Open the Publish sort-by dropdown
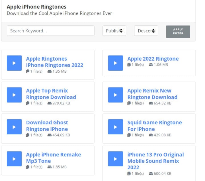The height and width of the screenshot is (181, 205). click(x=114, y=31)
